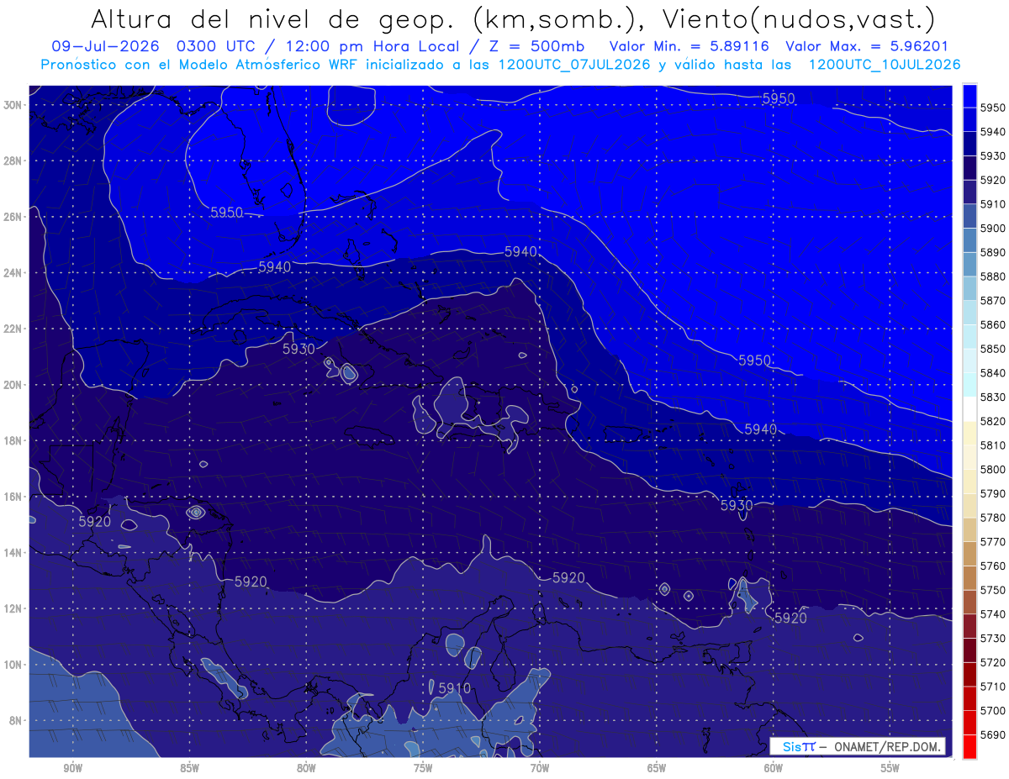Screen dimensions: 1009x779
Task: Click the 5740 tick on the color scale
Action: [993, 613]
